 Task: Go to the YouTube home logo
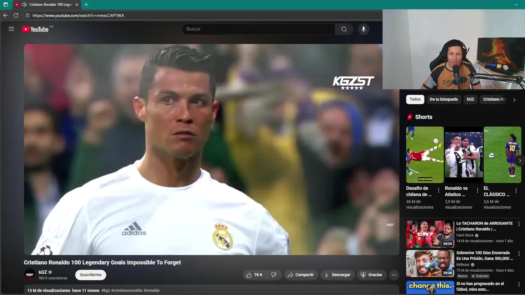(x=35, y=29)
